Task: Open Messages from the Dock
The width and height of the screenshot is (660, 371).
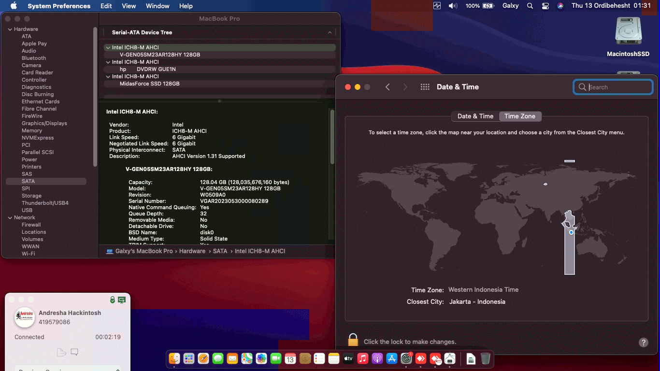Action: click(x=218, y=358)
